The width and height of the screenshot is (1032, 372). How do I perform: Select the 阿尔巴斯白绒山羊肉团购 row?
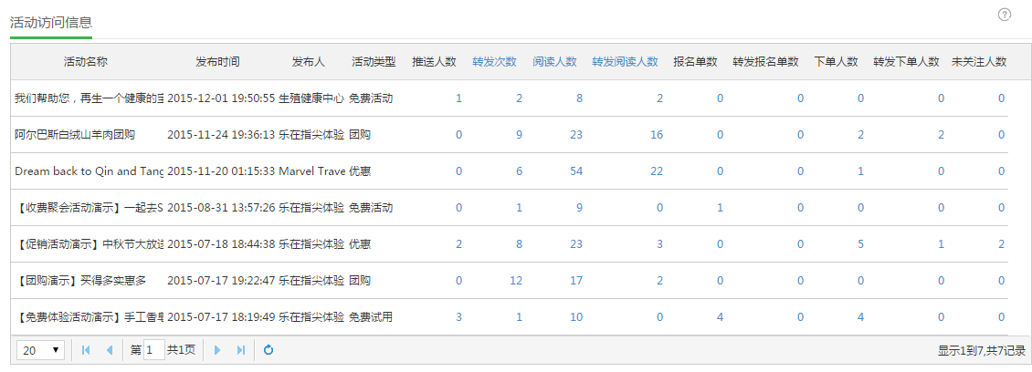click(x=75, y=135)
